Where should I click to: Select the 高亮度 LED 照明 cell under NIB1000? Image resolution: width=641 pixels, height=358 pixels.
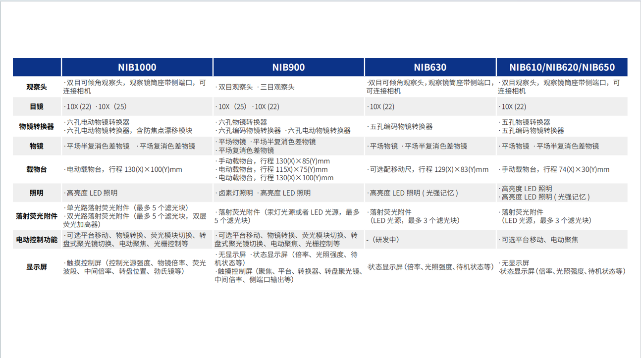point(91,193)
